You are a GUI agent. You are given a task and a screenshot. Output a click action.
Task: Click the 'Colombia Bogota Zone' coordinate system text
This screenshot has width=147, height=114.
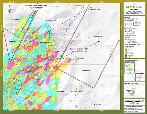coord(131,108)
